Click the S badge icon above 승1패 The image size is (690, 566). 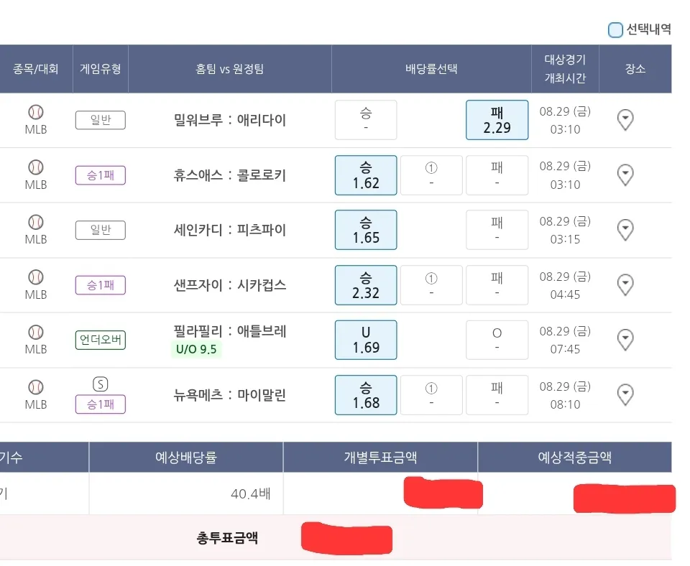101,384
